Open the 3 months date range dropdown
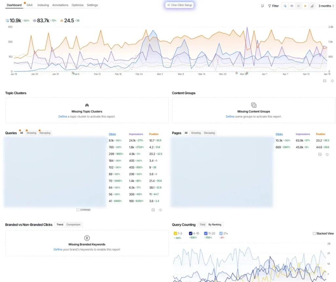 click(x=326, y=6)
